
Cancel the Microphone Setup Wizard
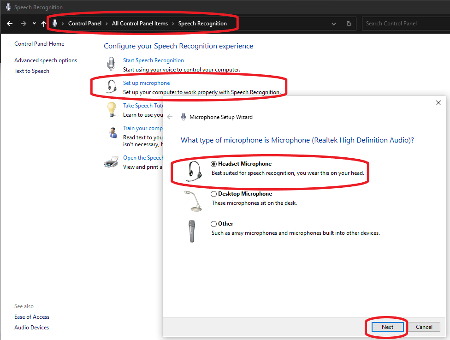point(424,327)
